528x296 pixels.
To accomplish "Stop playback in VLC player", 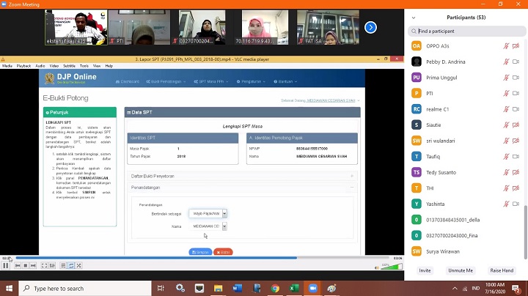I will 25,266.
